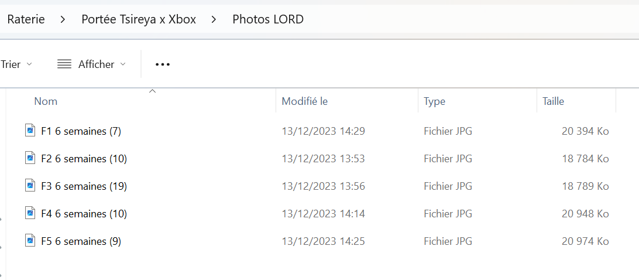Select the F5 6 semaines (9) file name

point(81,241)
